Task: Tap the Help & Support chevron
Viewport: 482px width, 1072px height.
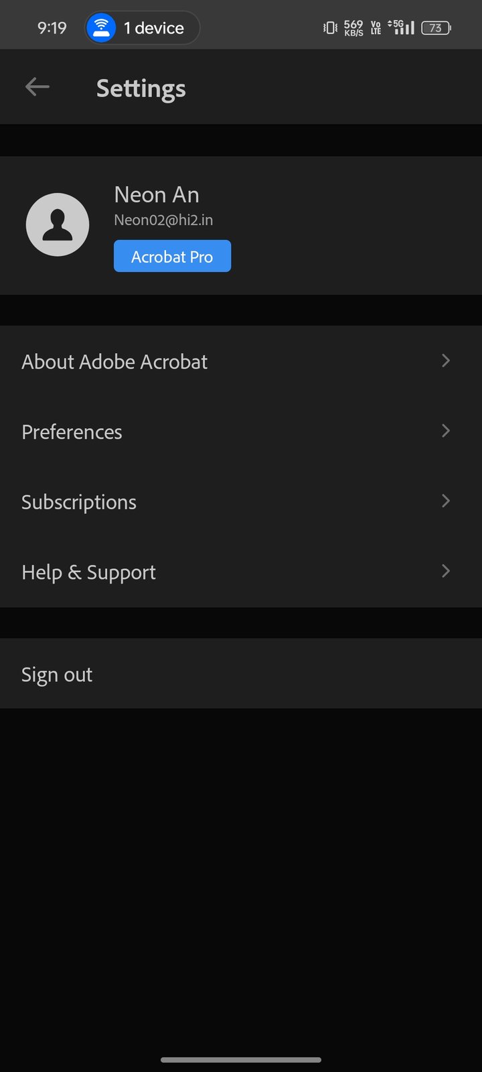Action: [446, 572]
